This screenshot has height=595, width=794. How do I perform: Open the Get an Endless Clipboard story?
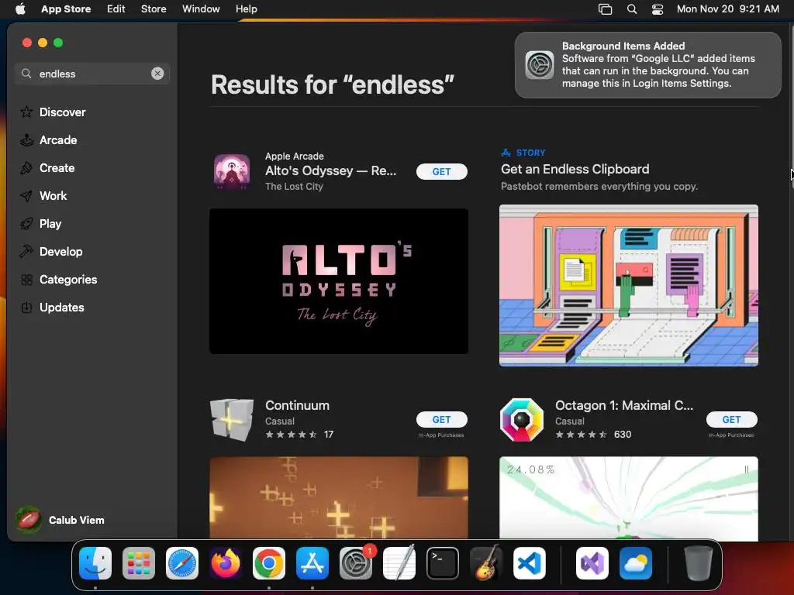coord(575,169)
